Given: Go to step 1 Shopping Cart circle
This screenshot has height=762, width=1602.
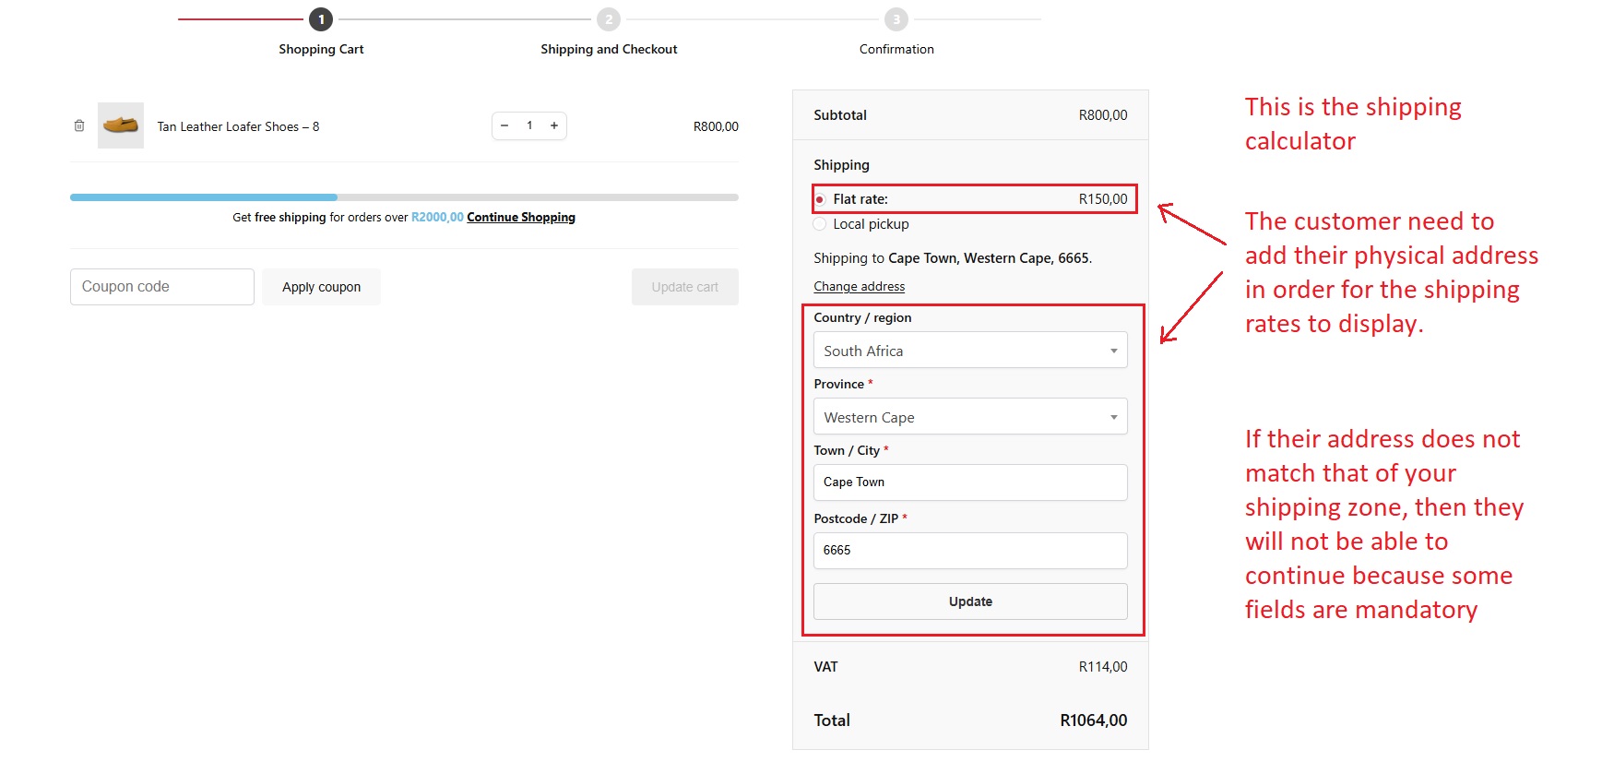Looking at the screenshot, I should [321, 19].
